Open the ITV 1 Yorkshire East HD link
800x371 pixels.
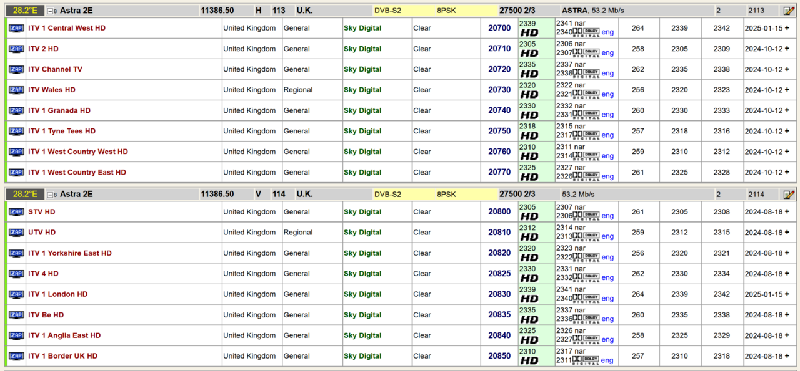click(69, 253)
